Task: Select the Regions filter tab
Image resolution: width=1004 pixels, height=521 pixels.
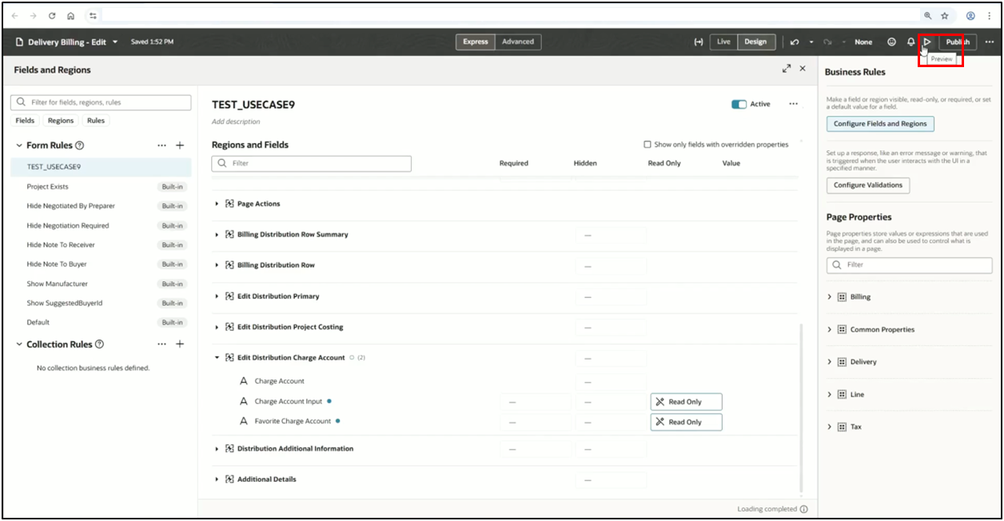Action: (x=61, y=121)
